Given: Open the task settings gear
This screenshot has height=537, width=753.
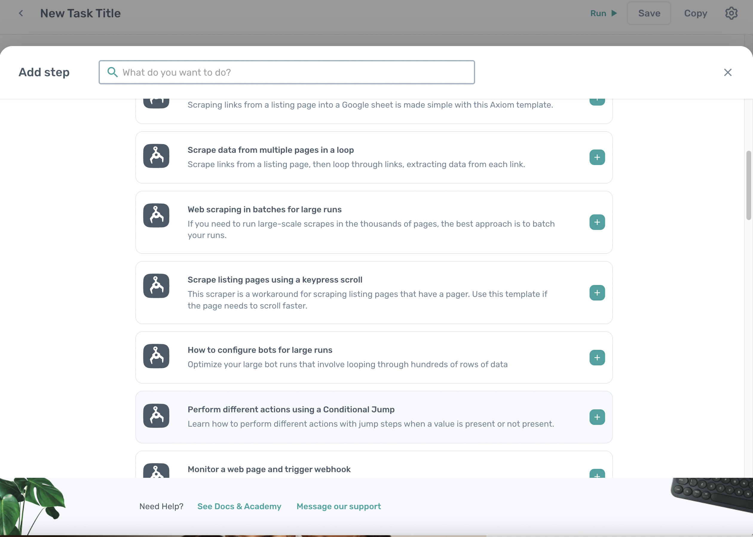Looking at the screenshot, I should coord(731,13).
